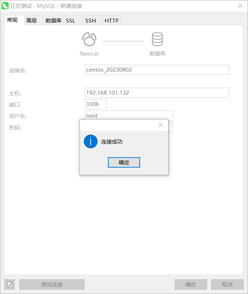Click the 连接名 label

(x=18, y=71)
